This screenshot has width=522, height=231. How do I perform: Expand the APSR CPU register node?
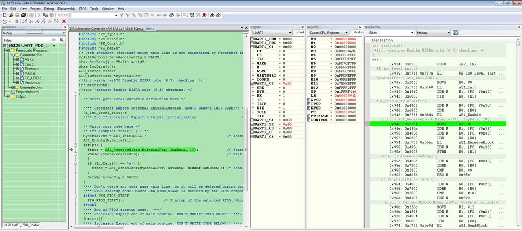(308, 100)
